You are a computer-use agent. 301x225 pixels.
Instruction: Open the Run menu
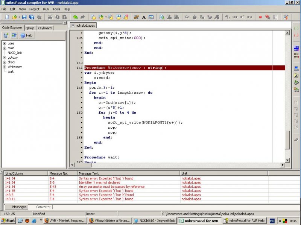tap(46, 9)
